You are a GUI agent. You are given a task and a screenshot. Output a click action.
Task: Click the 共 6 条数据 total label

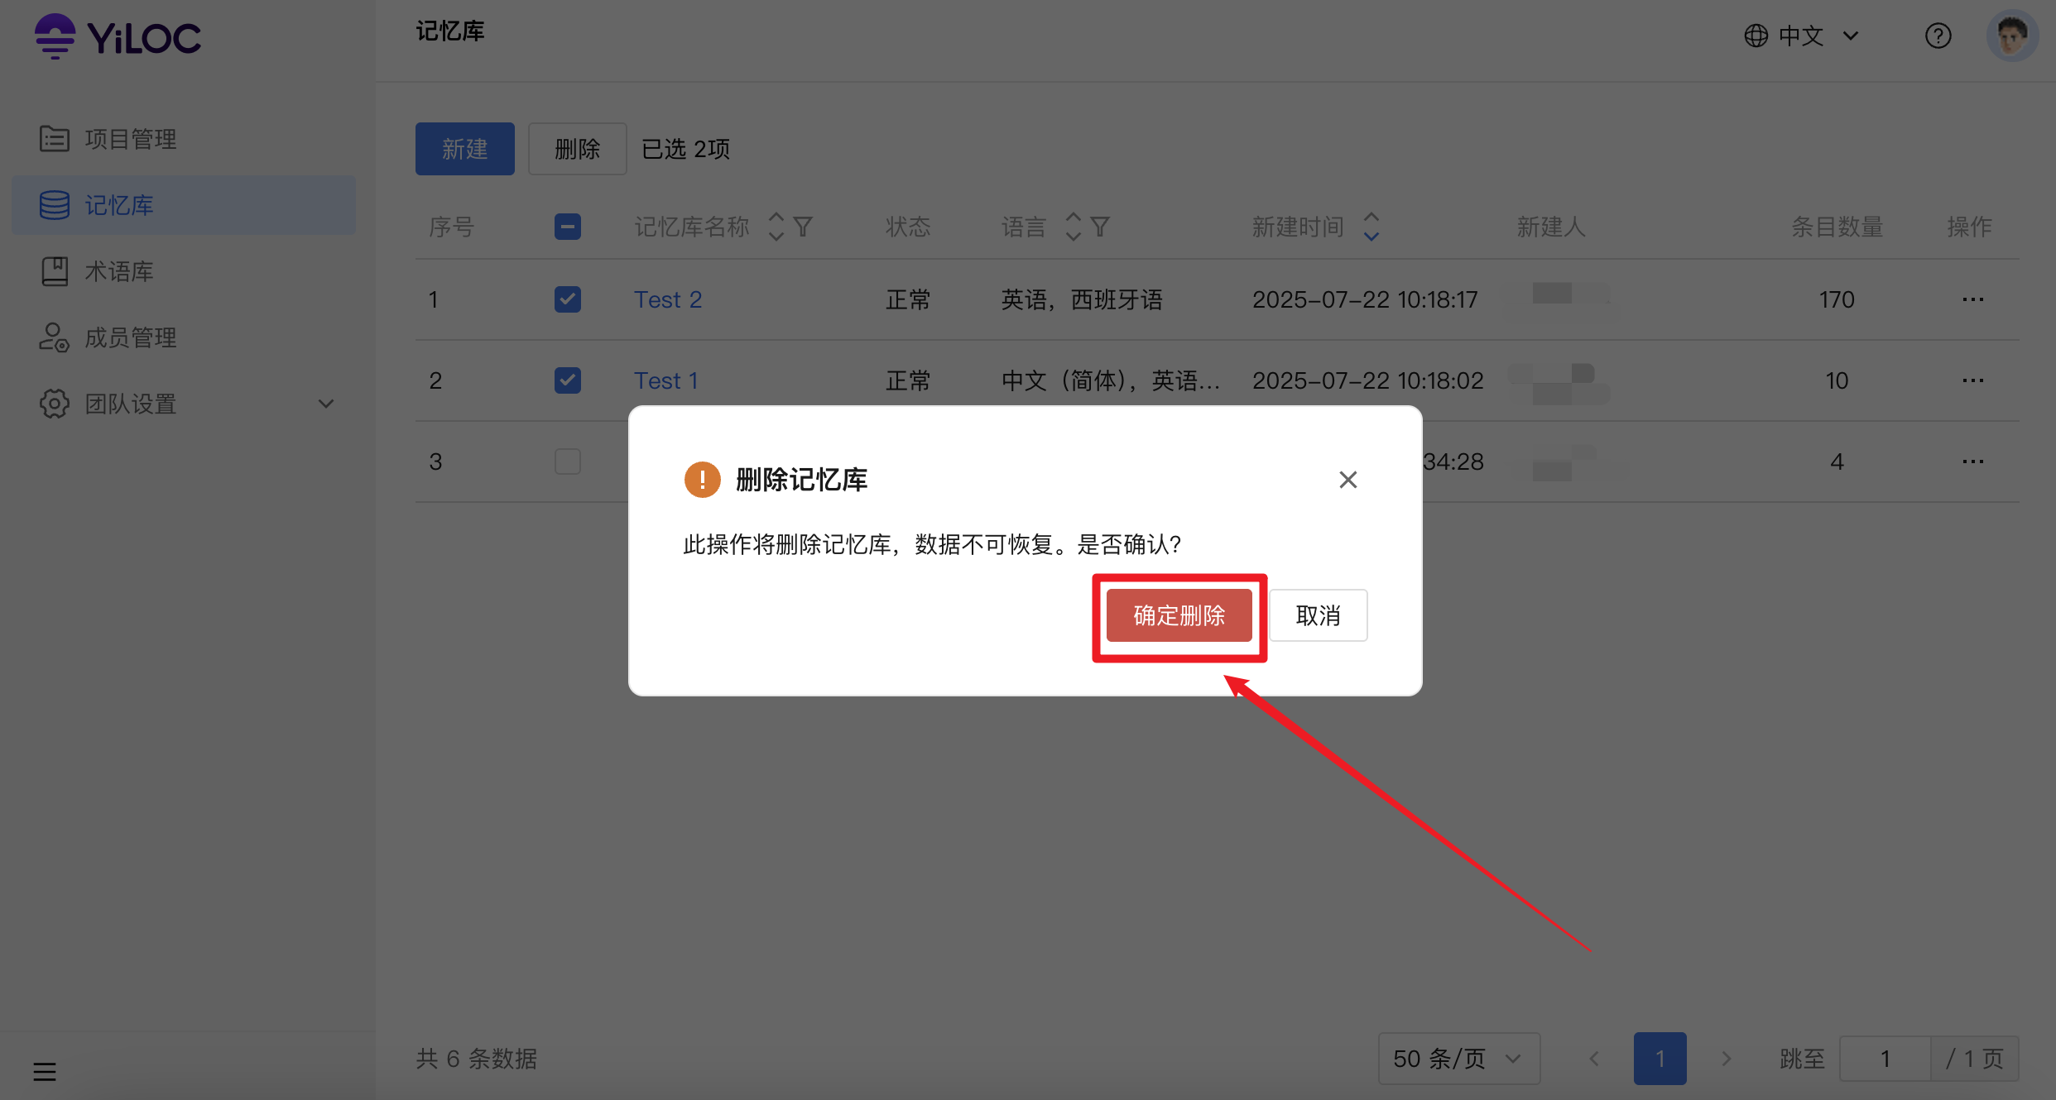(477, 1059)
